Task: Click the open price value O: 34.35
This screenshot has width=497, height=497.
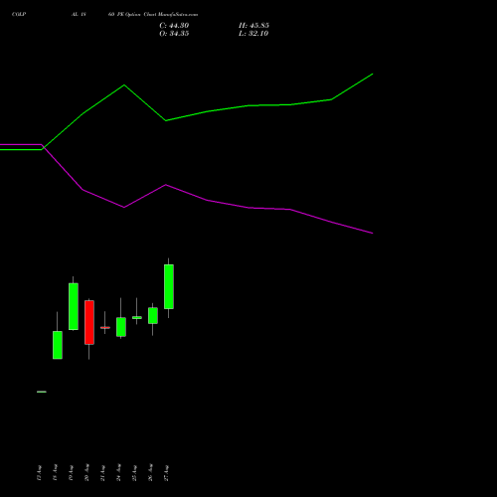Action: [x=174, y=34]
